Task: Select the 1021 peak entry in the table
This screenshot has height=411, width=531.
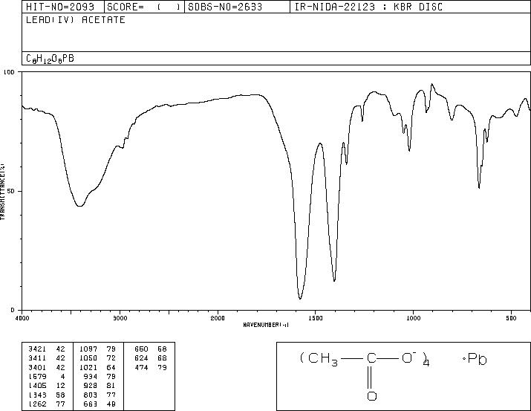Action: (x=97, y=367)
